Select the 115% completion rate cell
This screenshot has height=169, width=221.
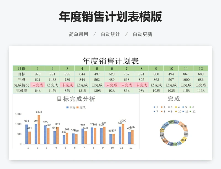tap(186, 90)
